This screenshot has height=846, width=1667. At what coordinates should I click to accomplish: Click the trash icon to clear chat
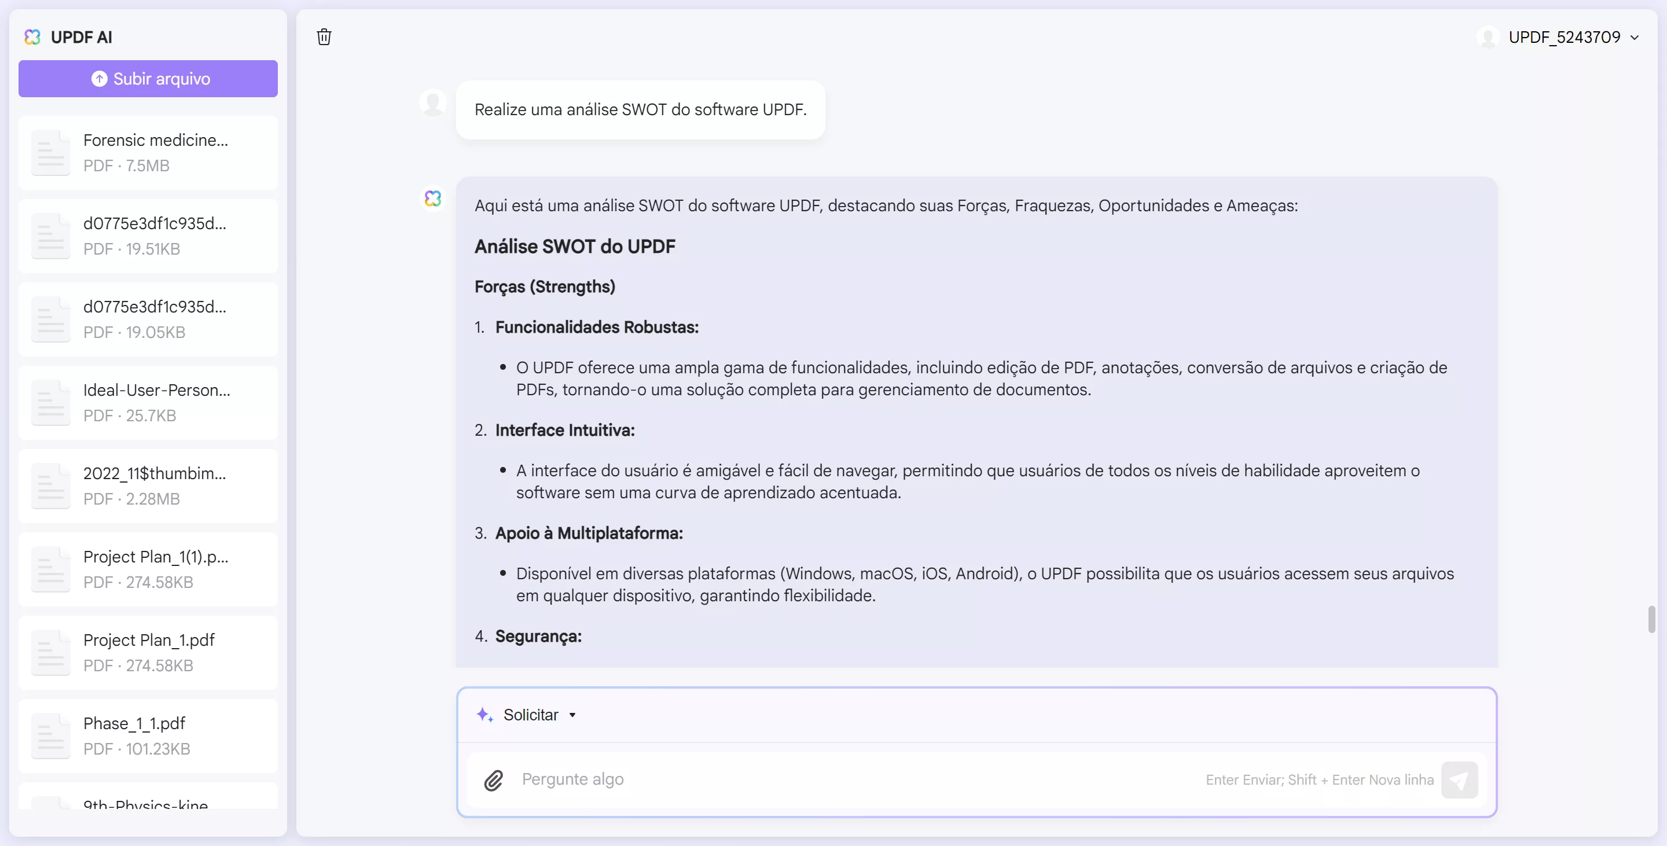324,37
